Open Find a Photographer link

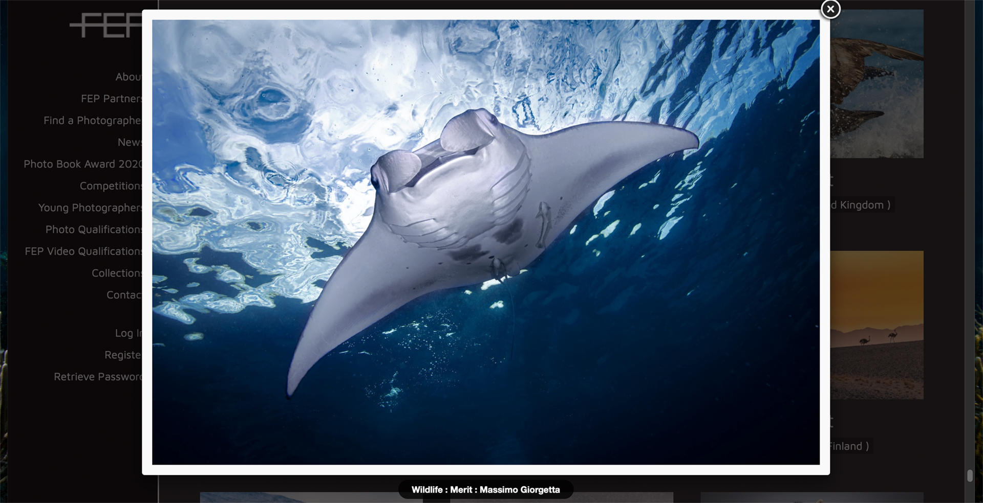click(92, 121)
